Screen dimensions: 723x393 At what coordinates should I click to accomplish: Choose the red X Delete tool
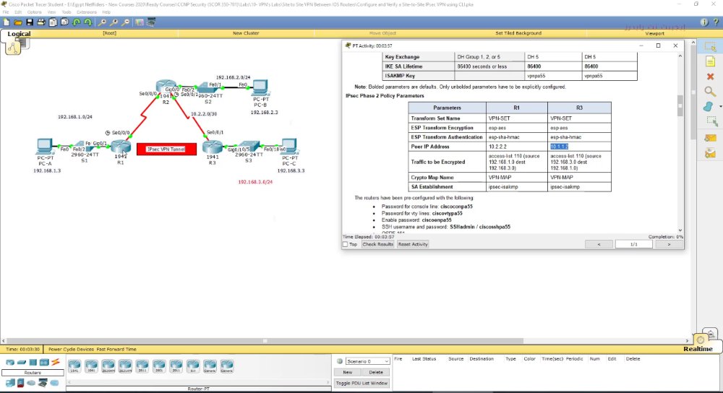710,77
